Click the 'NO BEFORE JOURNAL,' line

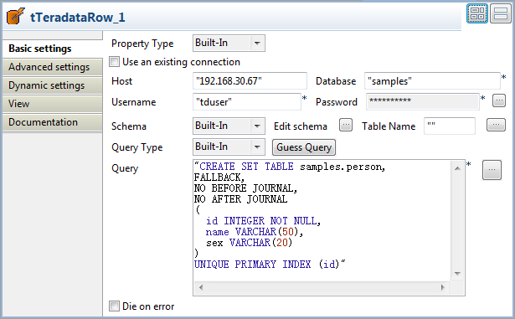[x=245, y=188]
